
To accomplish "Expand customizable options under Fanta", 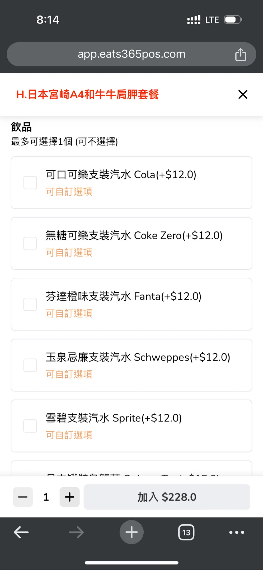I will coord(69,313).
